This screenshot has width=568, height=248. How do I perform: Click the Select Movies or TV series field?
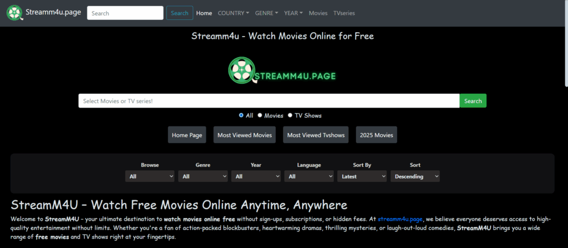pyautogui.click(x=268, y=101)
